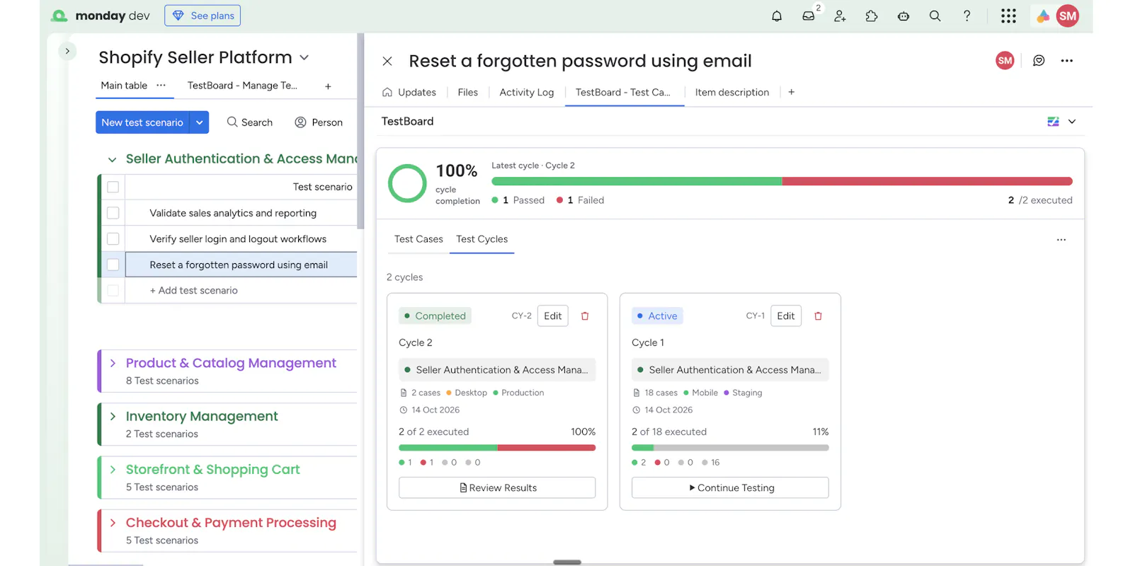Click the Cycle 1 execution progress bar

(x=730, y=448)
